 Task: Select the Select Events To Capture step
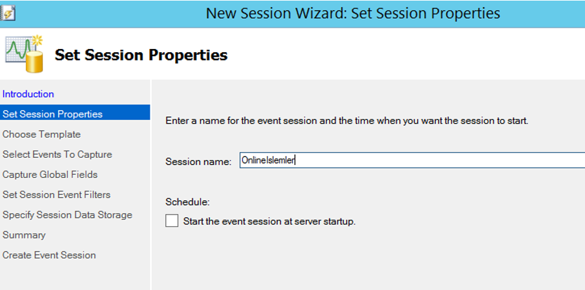pyautogui.click(x=57, y=154)
